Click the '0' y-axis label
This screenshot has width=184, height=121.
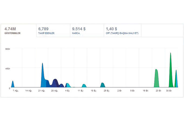tap(9, 88)
